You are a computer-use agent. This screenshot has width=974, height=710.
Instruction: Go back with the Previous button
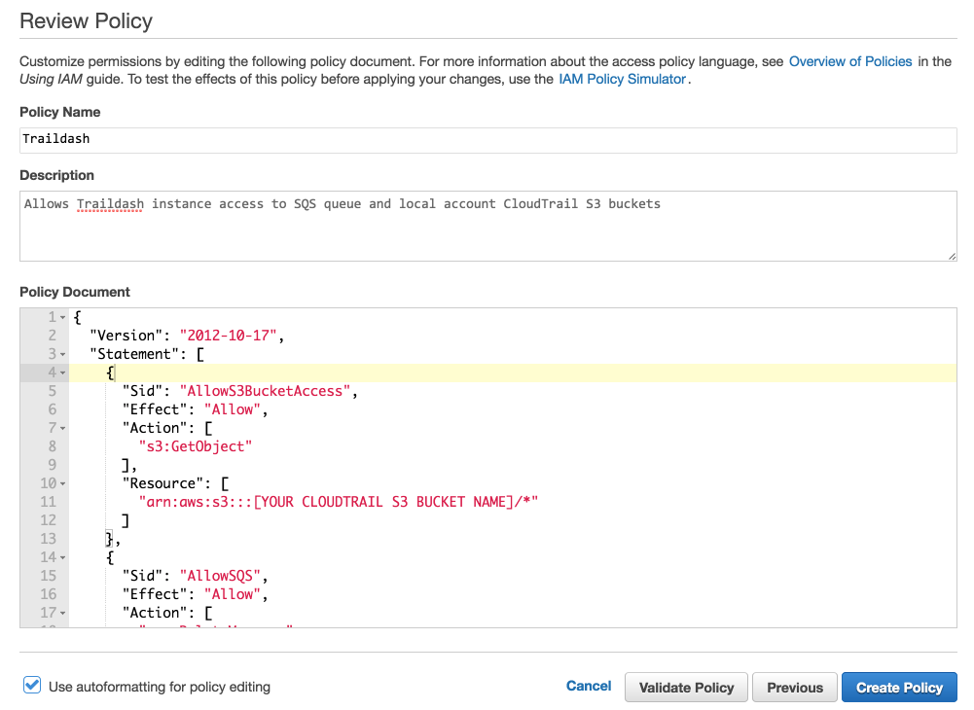795,687
